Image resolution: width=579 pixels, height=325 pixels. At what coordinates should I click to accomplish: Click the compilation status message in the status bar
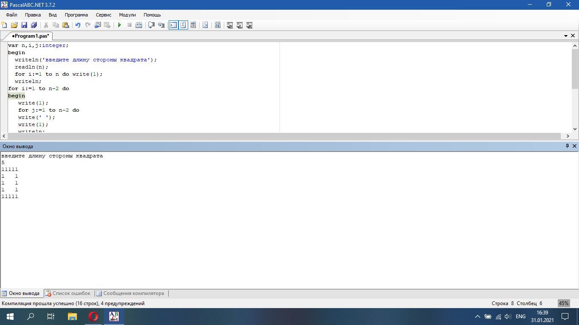[73, 303]
